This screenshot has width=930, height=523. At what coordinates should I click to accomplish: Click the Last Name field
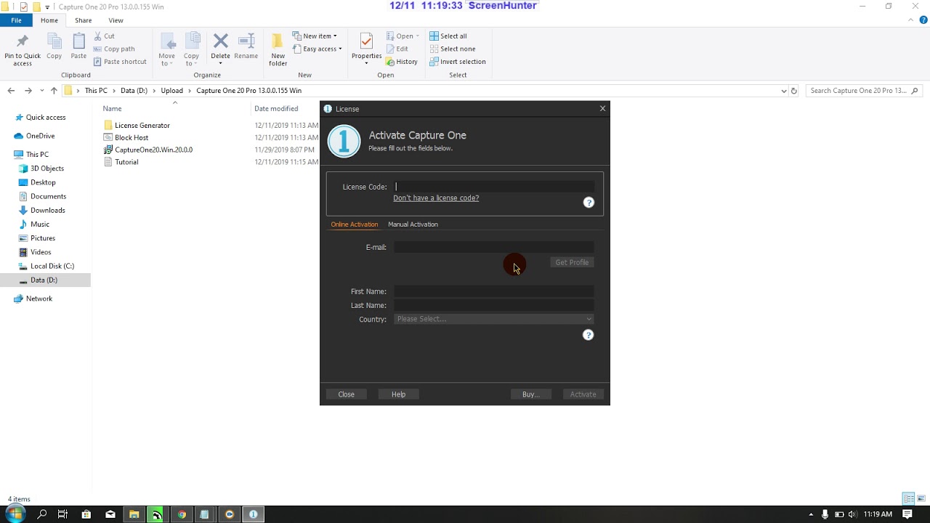tap(494, 306)
